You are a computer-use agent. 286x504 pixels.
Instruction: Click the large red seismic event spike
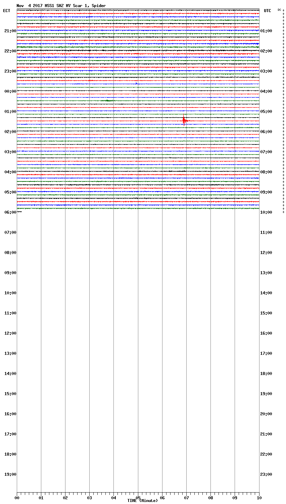184,120
